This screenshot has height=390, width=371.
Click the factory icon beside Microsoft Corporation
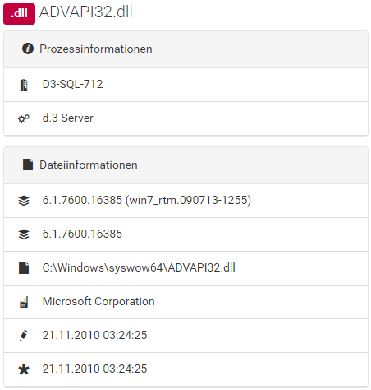pos(24,302)
